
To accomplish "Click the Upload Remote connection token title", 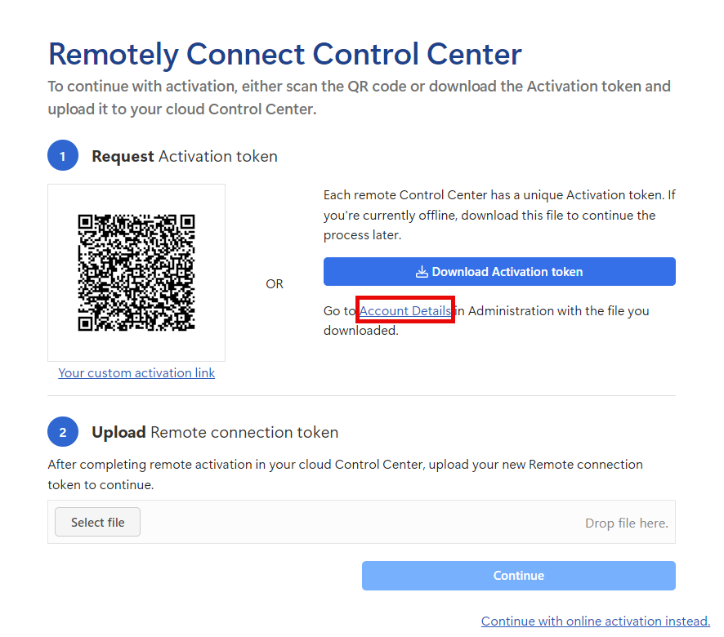I will pyautogui.click(x=215, y=433).
